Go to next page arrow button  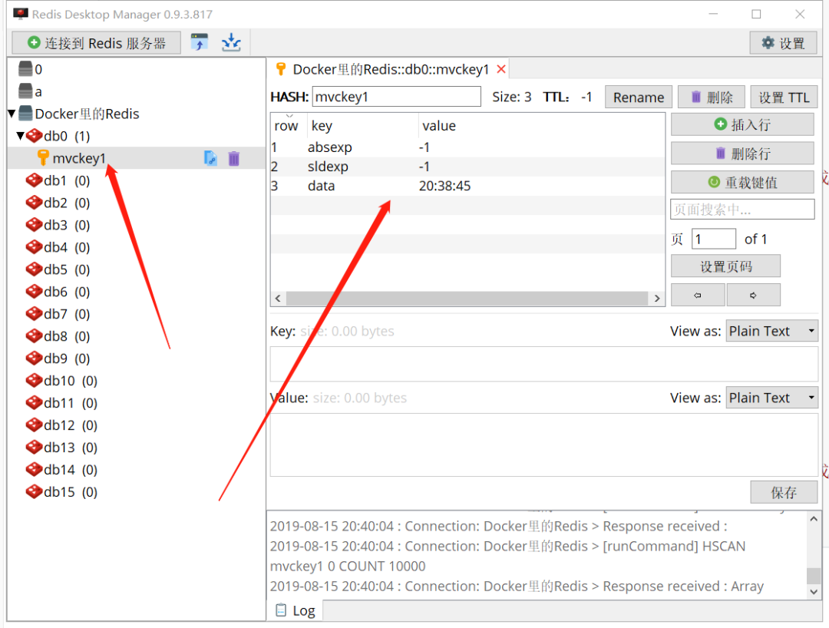click(x=754, y=295)
